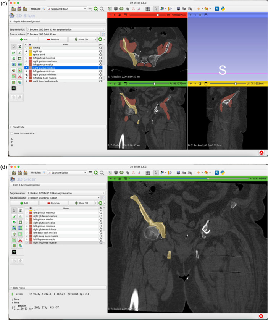
Task: Click the crosshair icon in the upper toolbar
Action: coord(198,9)
